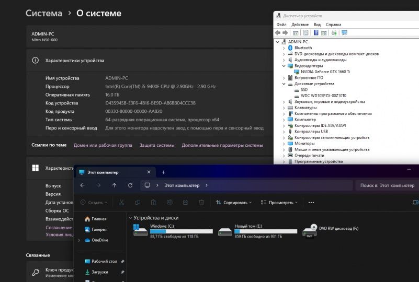The height and width of the screenshot is (282, 419).
Task: Open the DVD RW дисковод (F:) drive
Action: point(331,231)
